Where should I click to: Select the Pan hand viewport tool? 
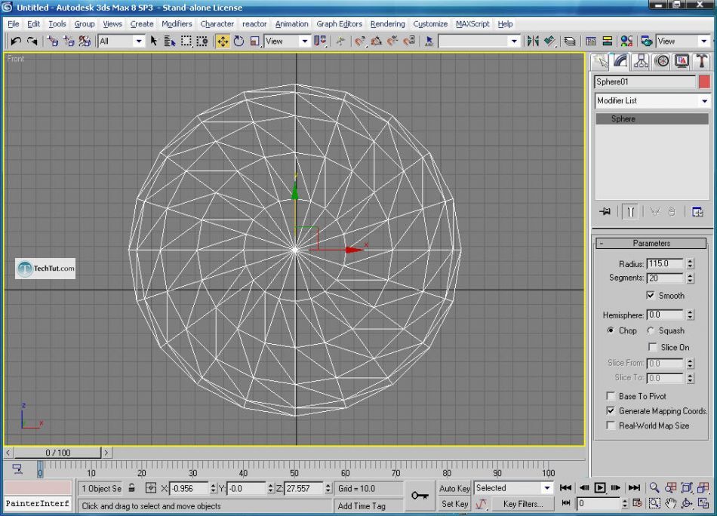[x=670, y=504]
